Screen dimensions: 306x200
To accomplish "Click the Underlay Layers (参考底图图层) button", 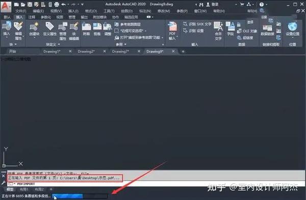I will [127, 24].
